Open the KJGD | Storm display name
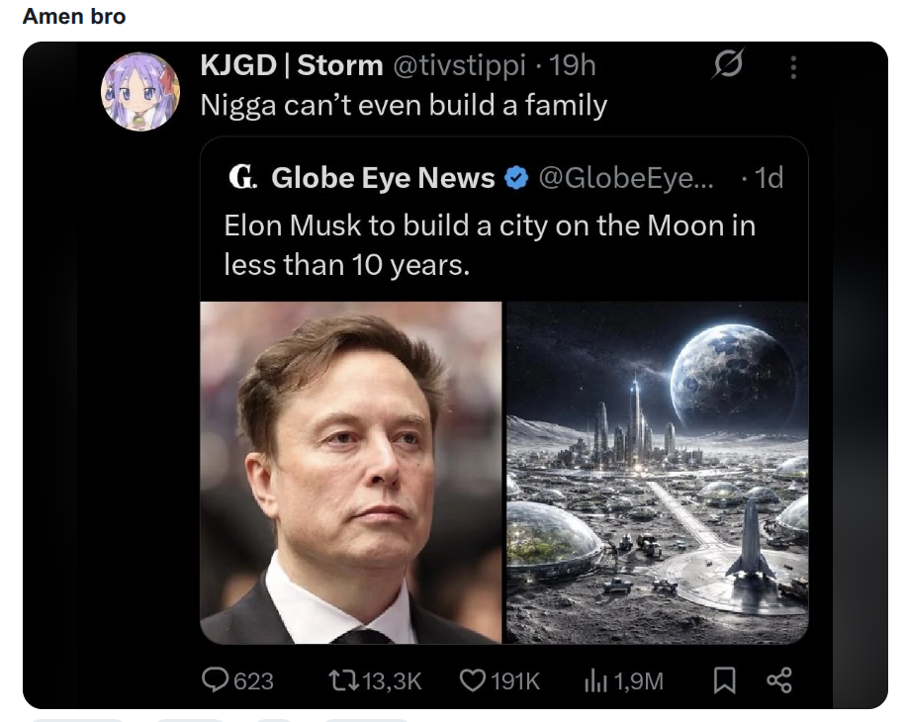 pyautogui.click(x=292, y=64)
